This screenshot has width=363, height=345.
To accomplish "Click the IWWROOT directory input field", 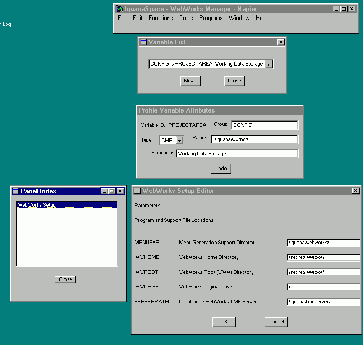I will point(324,272).
